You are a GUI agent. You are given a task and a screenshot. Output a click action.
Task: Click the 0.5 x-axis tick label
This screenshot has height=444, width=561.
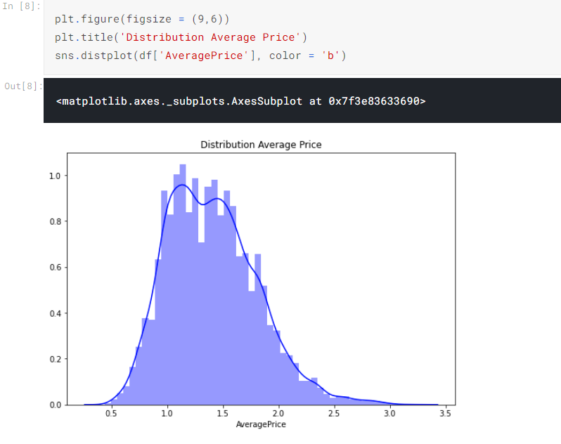point(111,414)
